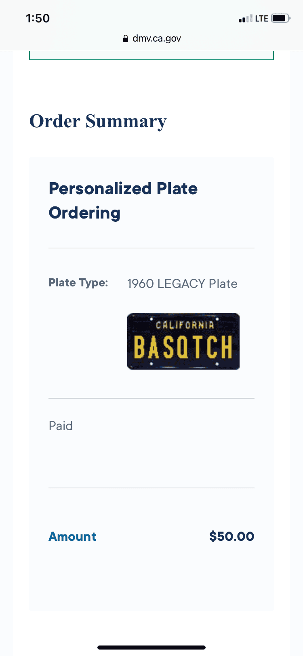Tap the $50.00 total amount

[231, 536]
